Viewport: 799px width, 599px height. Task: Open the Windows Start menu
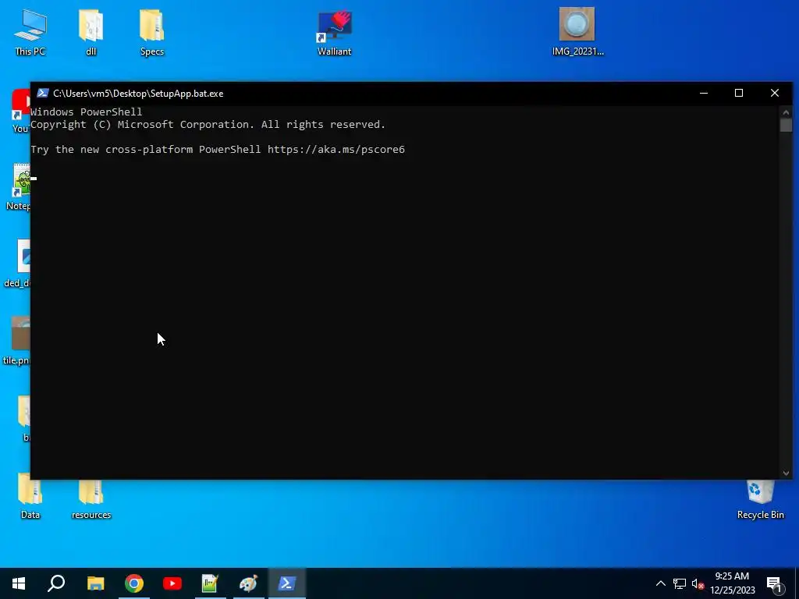(19, 583)
